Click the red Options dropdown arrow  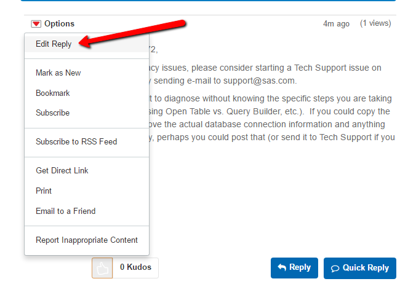coord(36,24)
